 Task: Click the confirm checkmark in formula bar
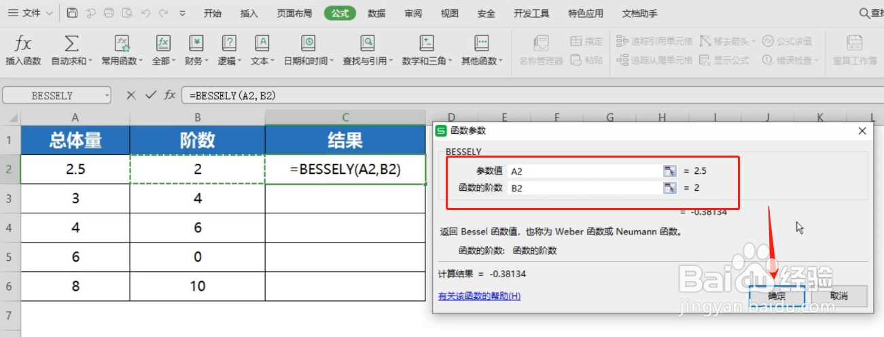click(x=151, y=96)
